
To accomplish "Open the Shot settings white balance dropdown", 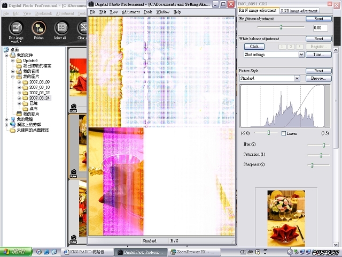I will click(x=301, y=55).
